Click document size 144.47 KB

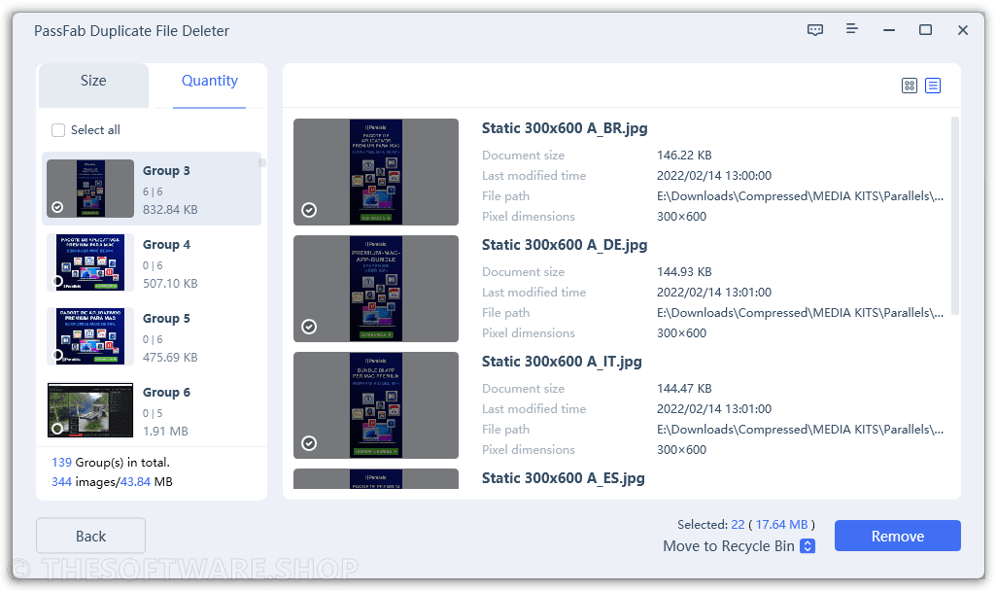684,388
